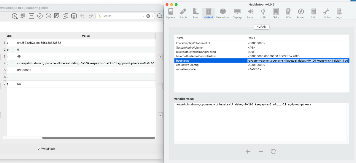Viewport: 356px width, 163px height.
Task: Click the NVRAM tab label above table
Action: click(x=261, y=27)
